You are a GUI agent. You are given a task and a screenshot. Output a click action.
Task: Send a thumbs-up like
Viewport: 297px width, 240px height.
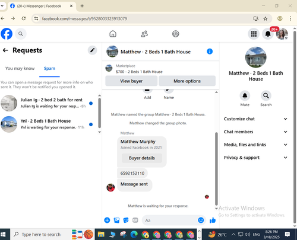[x=213, y=220]
